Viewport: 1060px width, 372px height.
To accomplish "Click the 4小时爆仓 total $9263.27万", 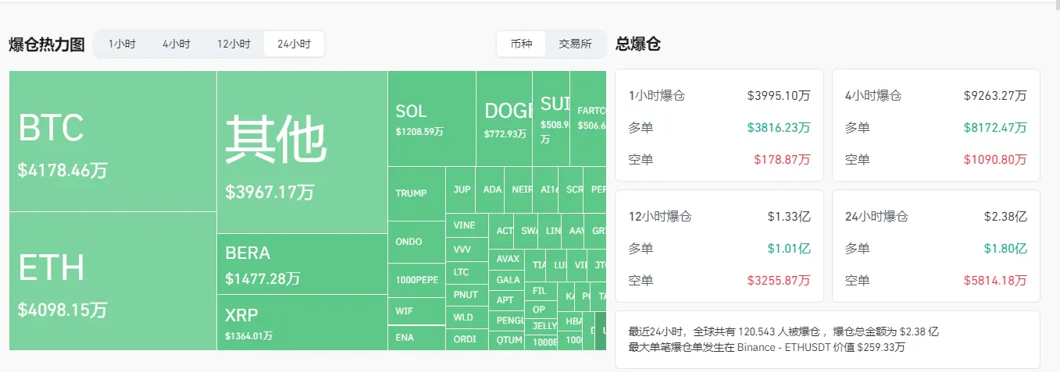I will 995,96.
